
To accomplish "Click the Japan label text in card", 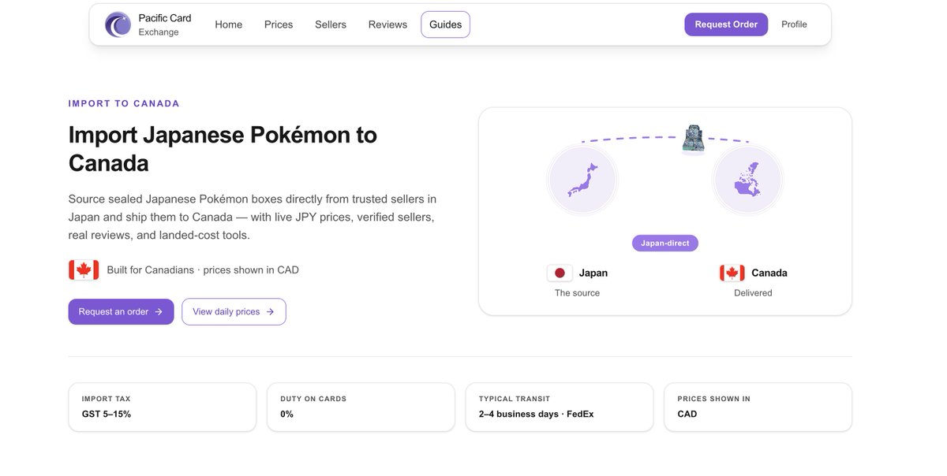I will coord(593,273).
